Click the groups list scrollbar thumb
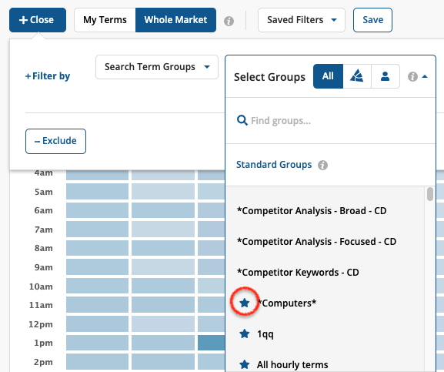 tap(430, 194)
